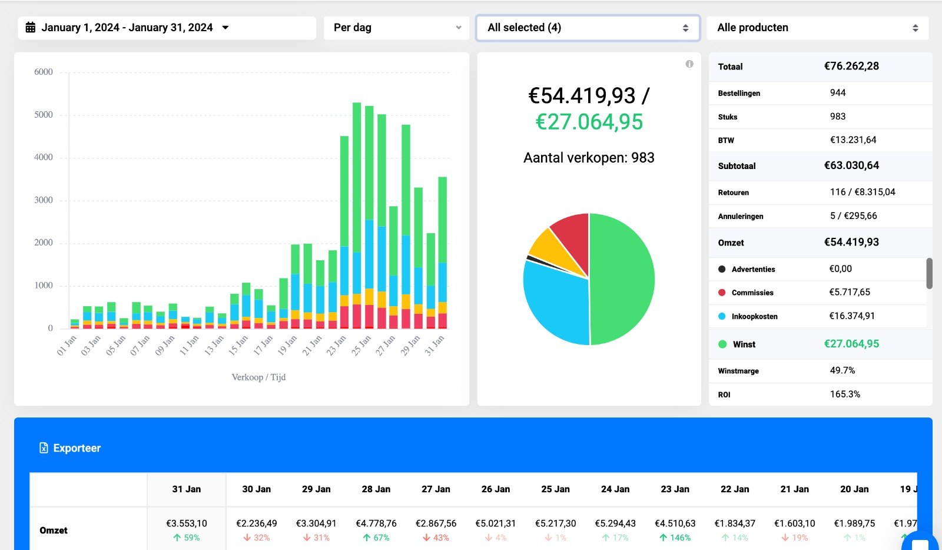Click the €5.294,43 Omzet value

click(x=615, y=524)
